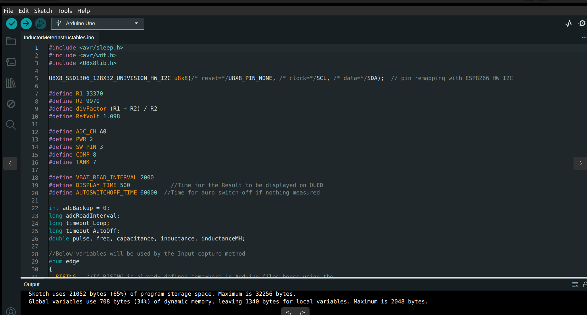The image size is (587, 315).
Task: Start debugging with the toolbar debug icon
Action: coord(41,23)
